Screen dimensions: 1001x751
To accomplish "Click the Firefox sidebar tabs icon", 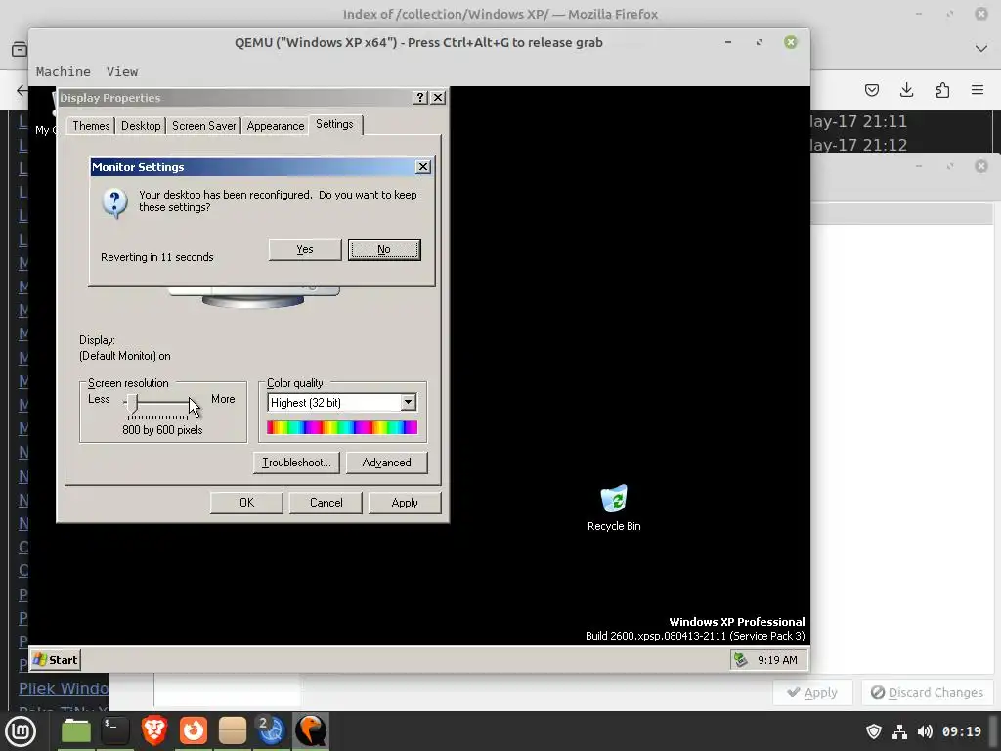I will coord(20,49).
